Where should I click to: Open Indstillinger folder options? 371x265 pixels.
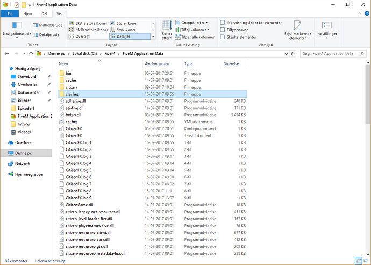point(326,30)
